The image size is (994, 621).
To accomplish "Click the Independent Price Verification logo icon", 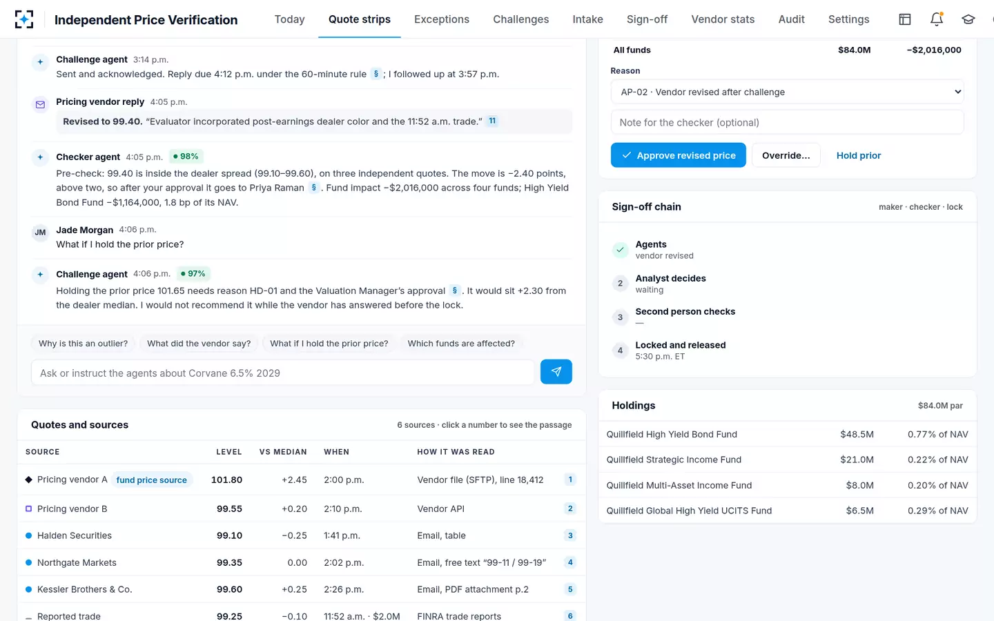I will (x=24, y=19).
